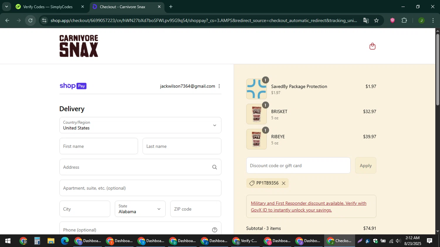The height and width of the screenshot is (247, 440).
Task: Click the $32.97 BRISKET price
Action: pyautogui.click(x=370, y=112)
